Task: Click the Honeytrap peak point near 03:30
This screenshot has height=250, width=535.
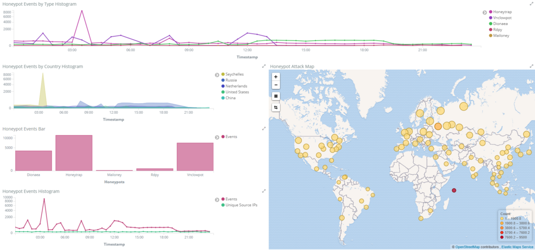Action: (82, 10)
